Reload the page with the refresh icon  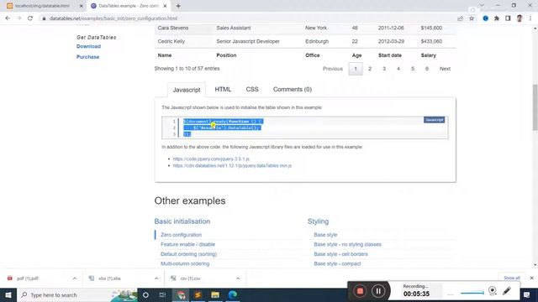pyautogui.click(x=30, y=18)
